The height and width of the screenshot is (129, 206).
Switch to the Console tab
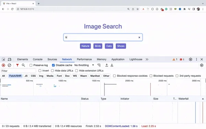pyautogui.click(x=38, y=60)
